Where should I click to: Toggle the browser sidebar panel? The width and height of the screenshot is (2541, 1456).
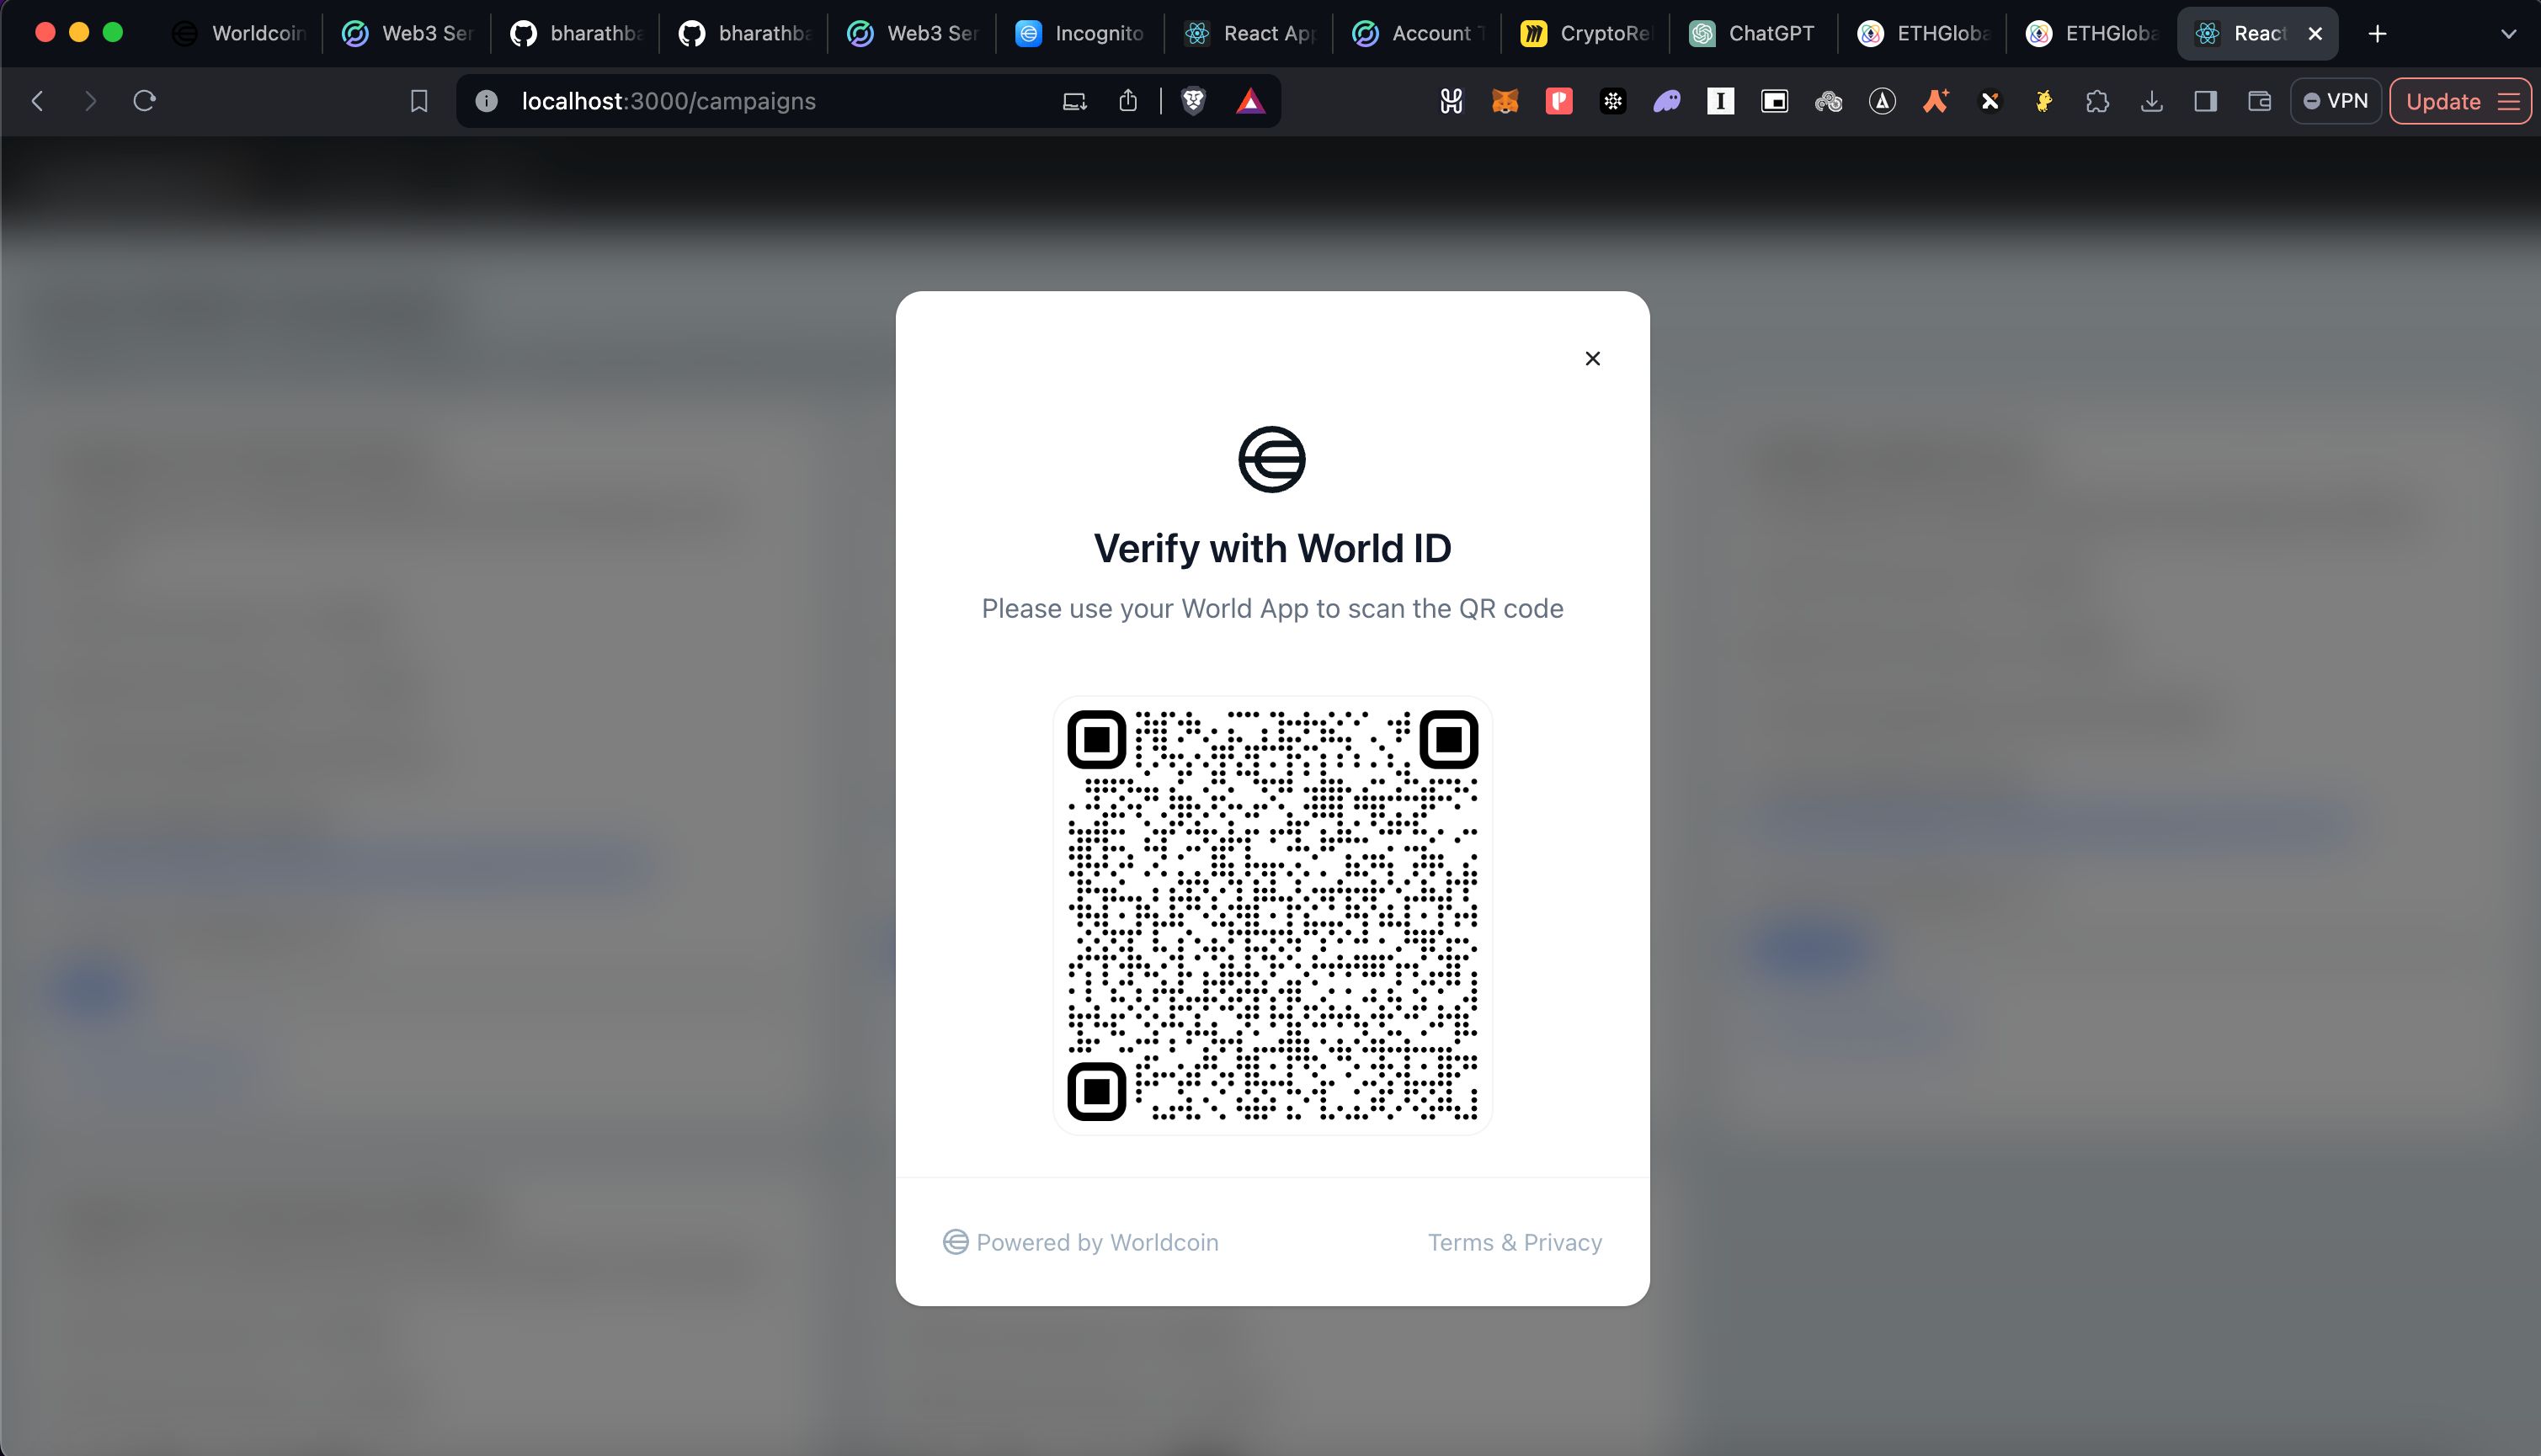point(2206,101)
